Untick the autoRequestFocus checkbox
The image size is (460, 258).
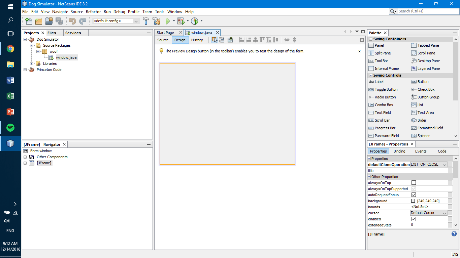click(414, 195)
